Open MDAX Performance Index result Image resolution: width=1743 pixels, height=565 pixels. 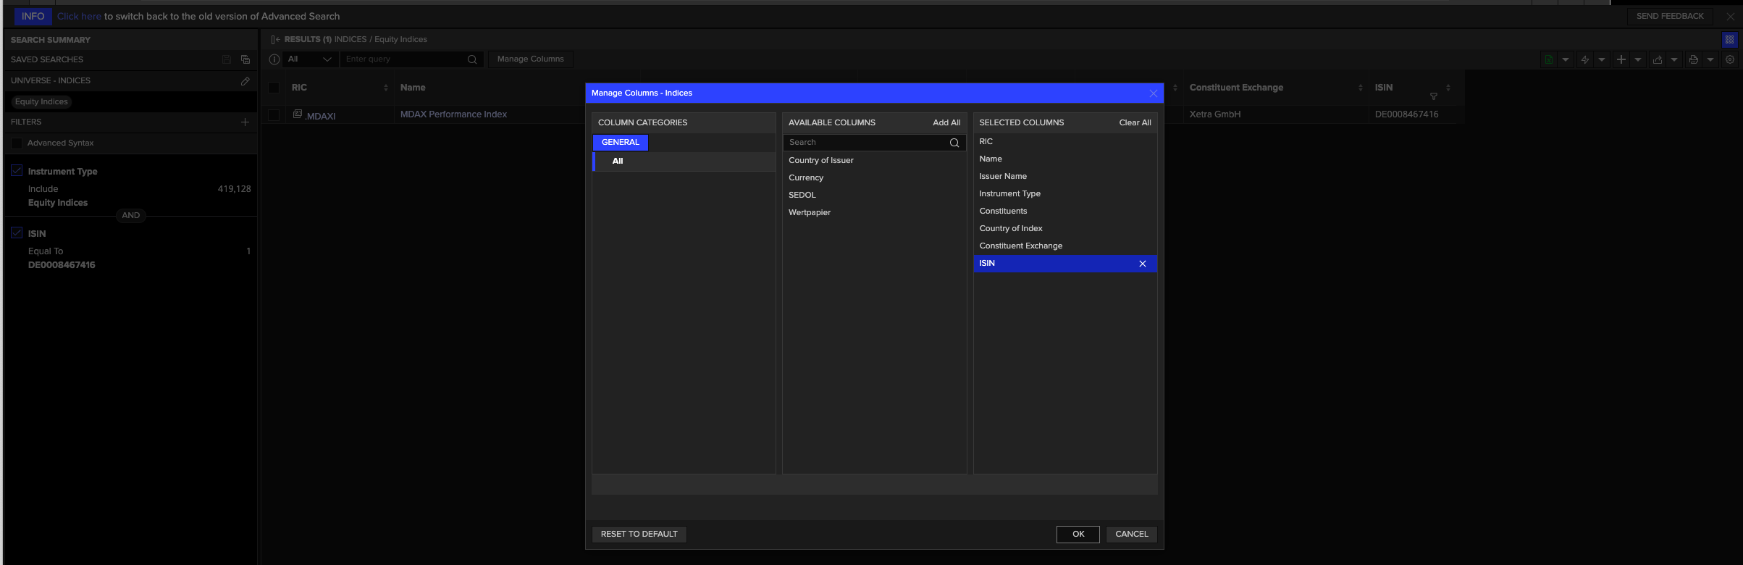pos(453,114)
